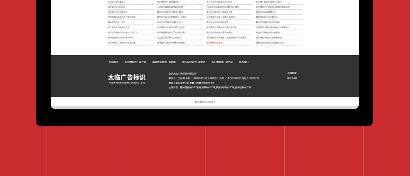This screenshot has width=410, height=176.
Task: Open the 标识牌制作厂家介绍 footer menu item
Action: [x=136, y=62]
